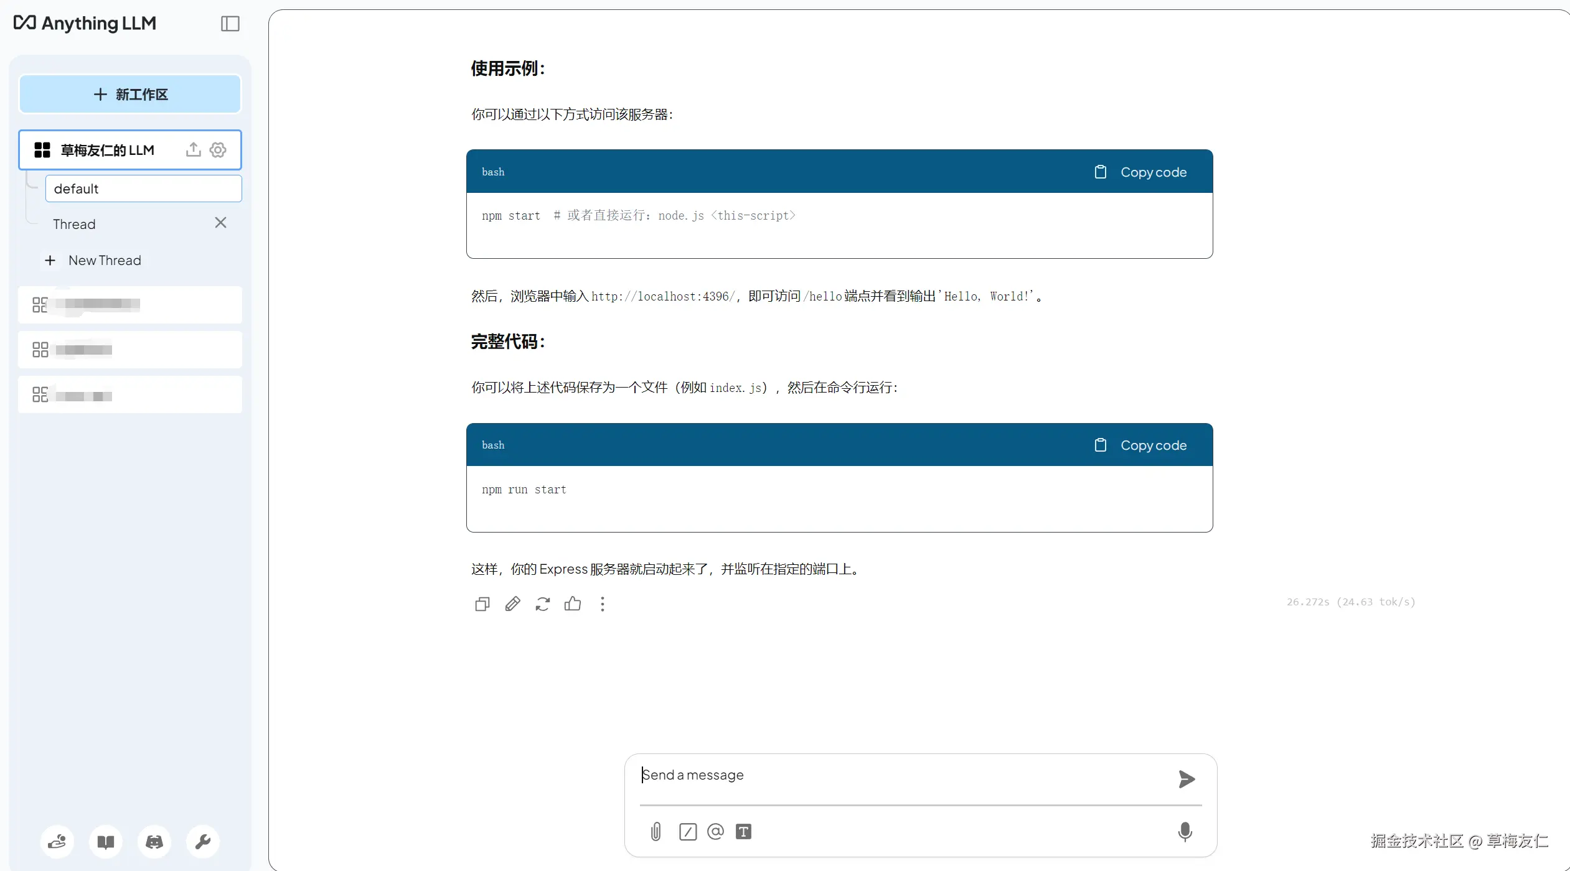
Task: Toggle the sidebar collapse icon
Action: pyautogui.click(x=230, y=24)
